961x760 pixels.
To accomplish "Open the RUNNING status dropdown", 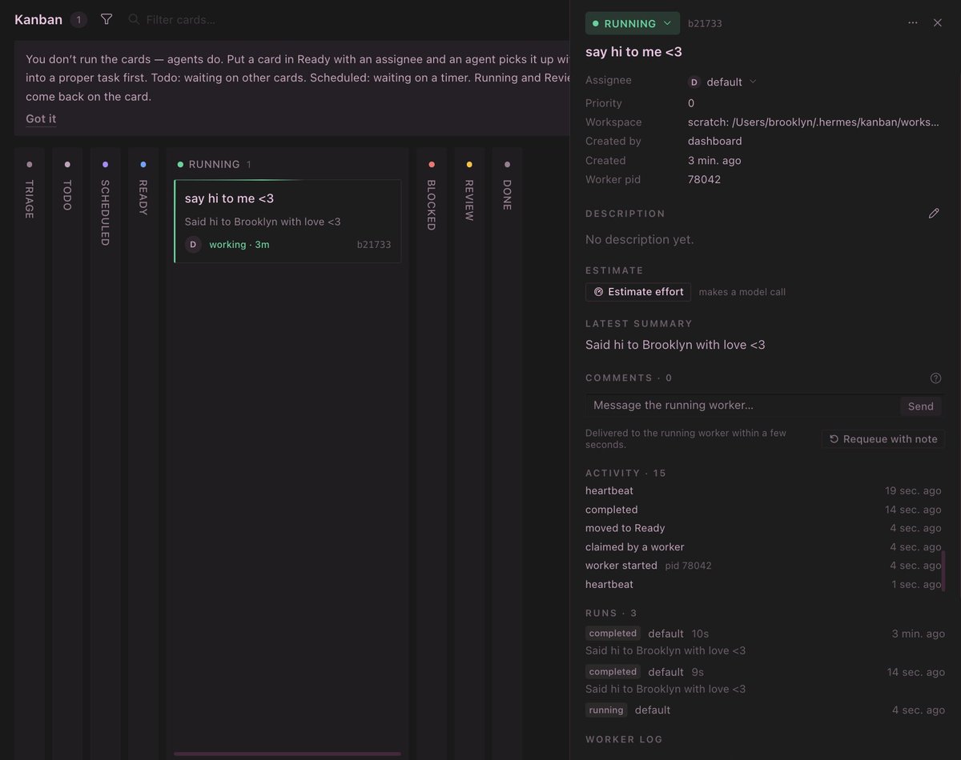I will [x=633, y=23].
